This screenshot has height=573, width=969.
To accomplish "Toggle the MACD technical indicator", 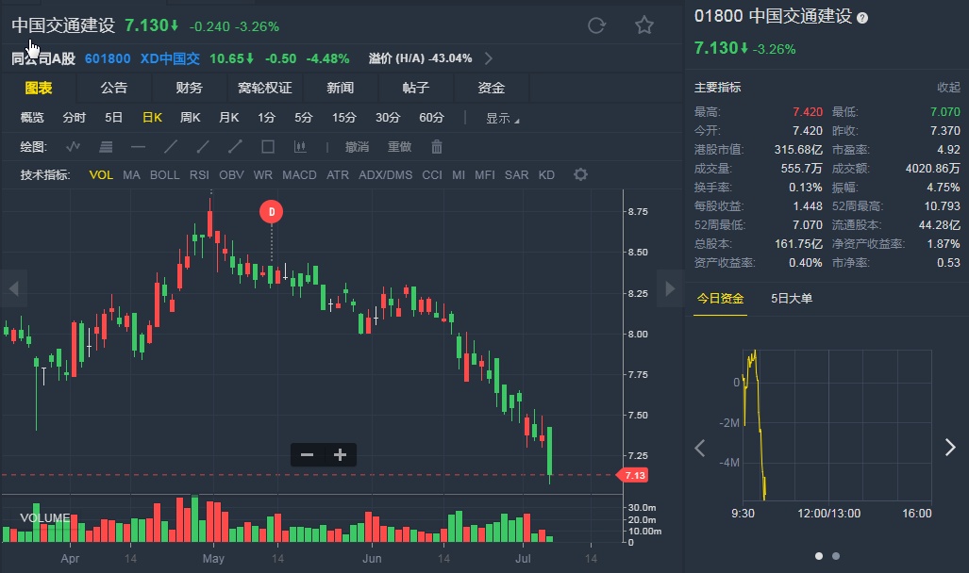I will pos(299,174).
